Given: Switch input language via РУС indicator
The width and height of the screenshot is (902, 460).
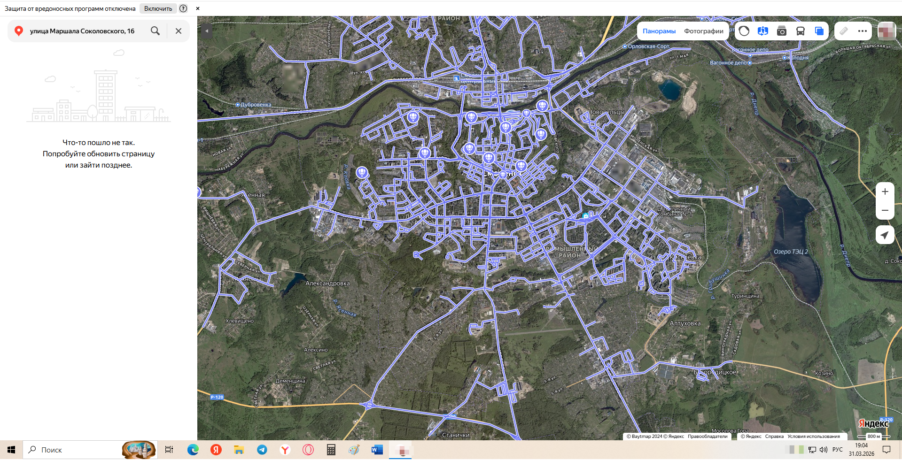Looking at the screenshot, I should coord(838,450).
